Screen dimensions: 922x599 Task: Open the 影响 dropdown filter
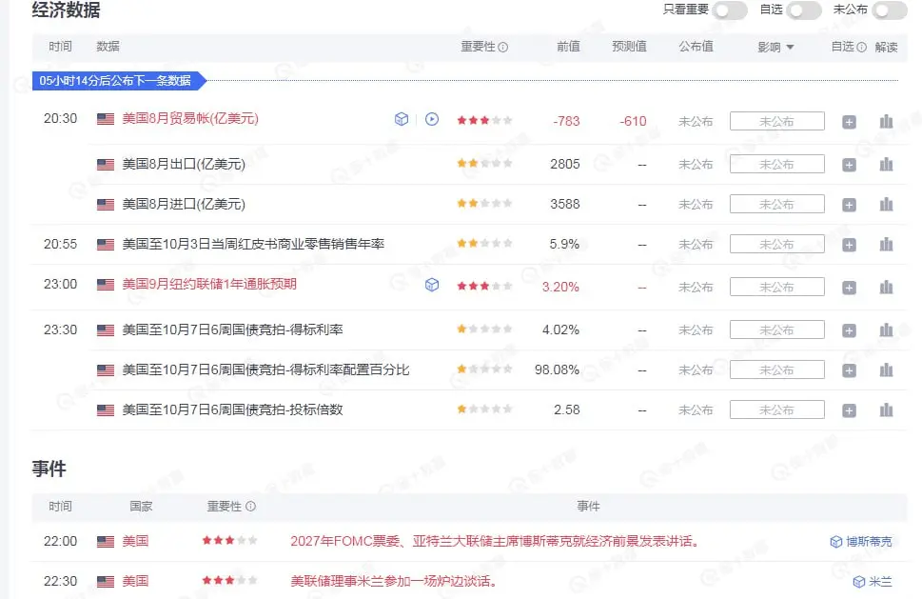tap(775, 47)
